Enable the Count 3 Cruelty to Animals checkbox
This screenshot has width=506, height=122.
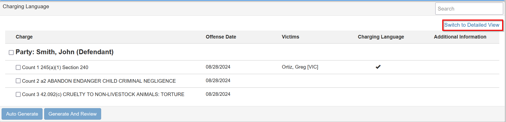18,95
